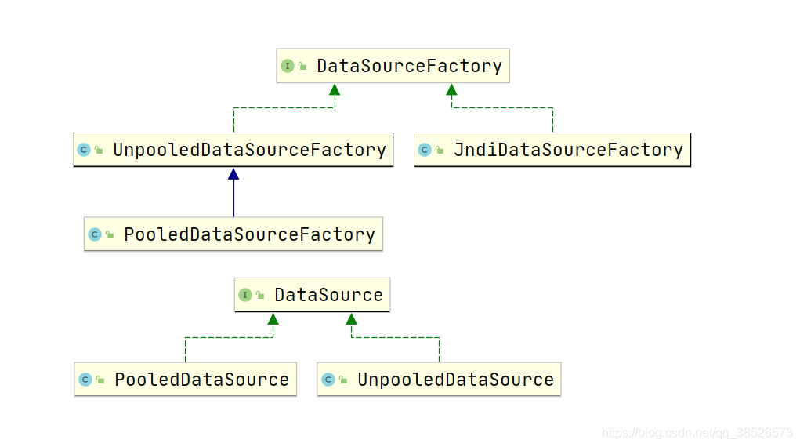Select the DataSource node label

coord(328,296)
